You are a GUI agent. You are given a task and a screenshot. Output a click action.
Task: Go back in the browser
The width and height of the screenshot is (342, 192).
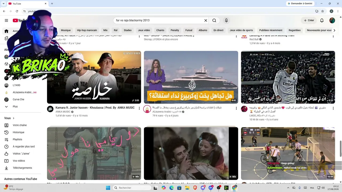click(x=4, y=11)
